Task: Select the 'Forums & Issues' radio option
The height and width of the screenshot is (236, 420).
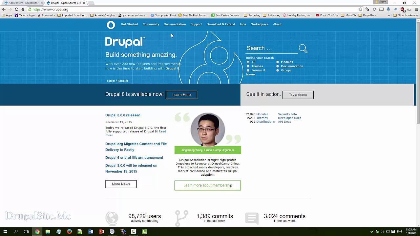Action: (x=248, y=70)
